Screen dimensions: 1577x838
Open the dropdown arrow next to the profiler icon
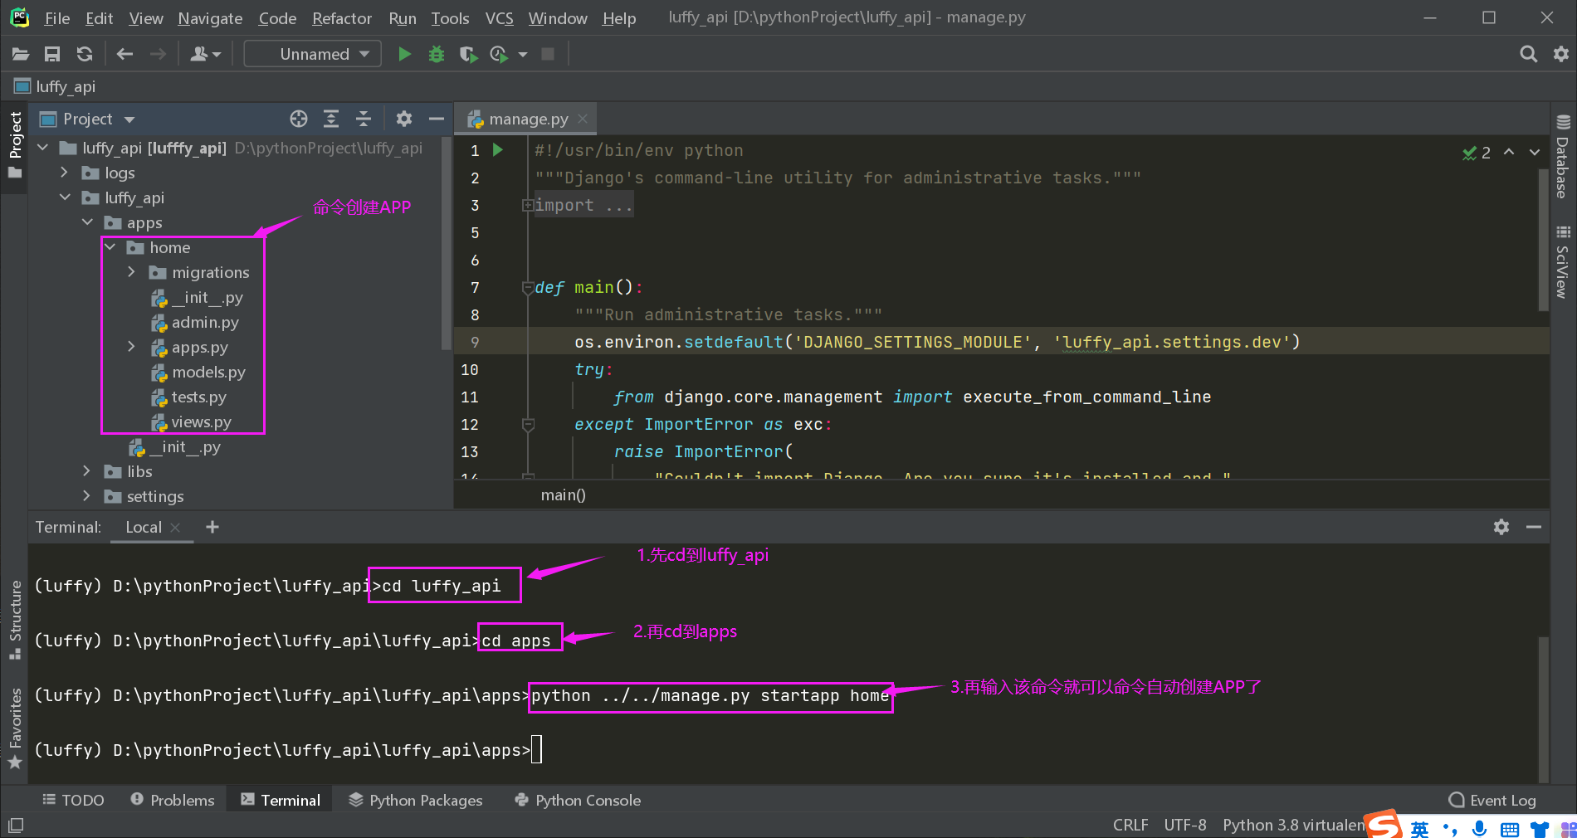point(523,55)
